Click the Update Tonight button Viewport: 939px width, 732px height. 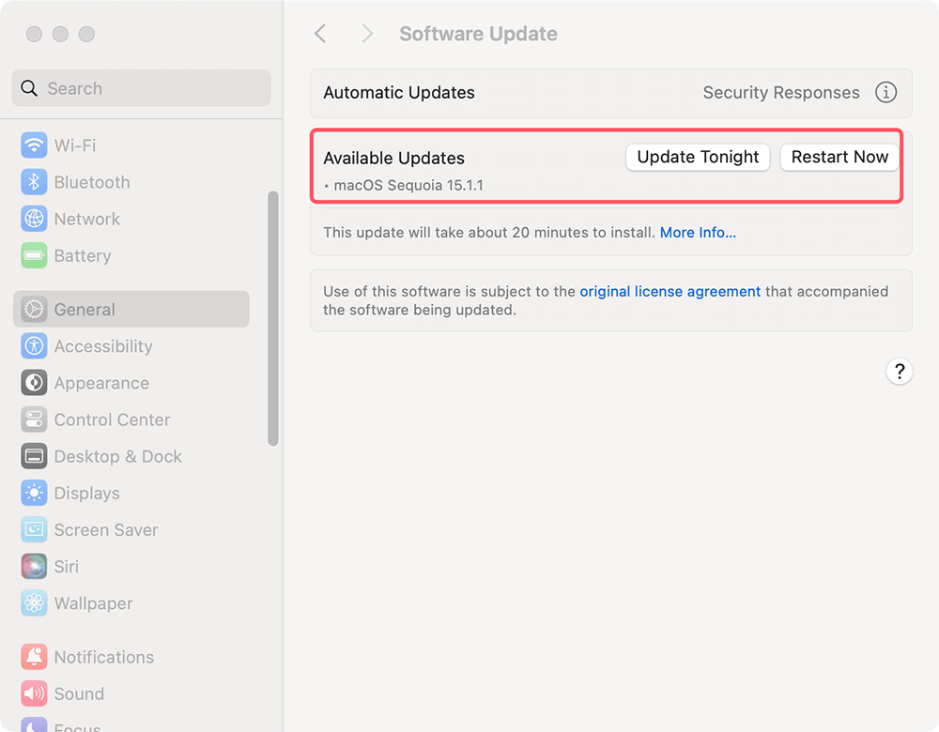click(698, 157)
